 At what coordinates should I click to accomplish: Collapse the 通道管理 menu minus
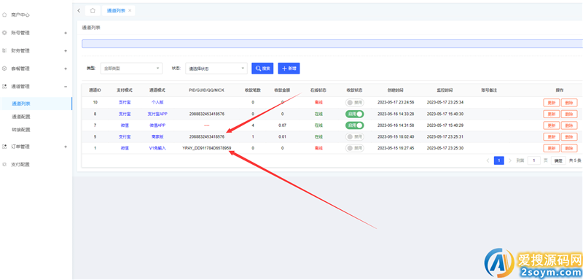click(x=66, y=86)
